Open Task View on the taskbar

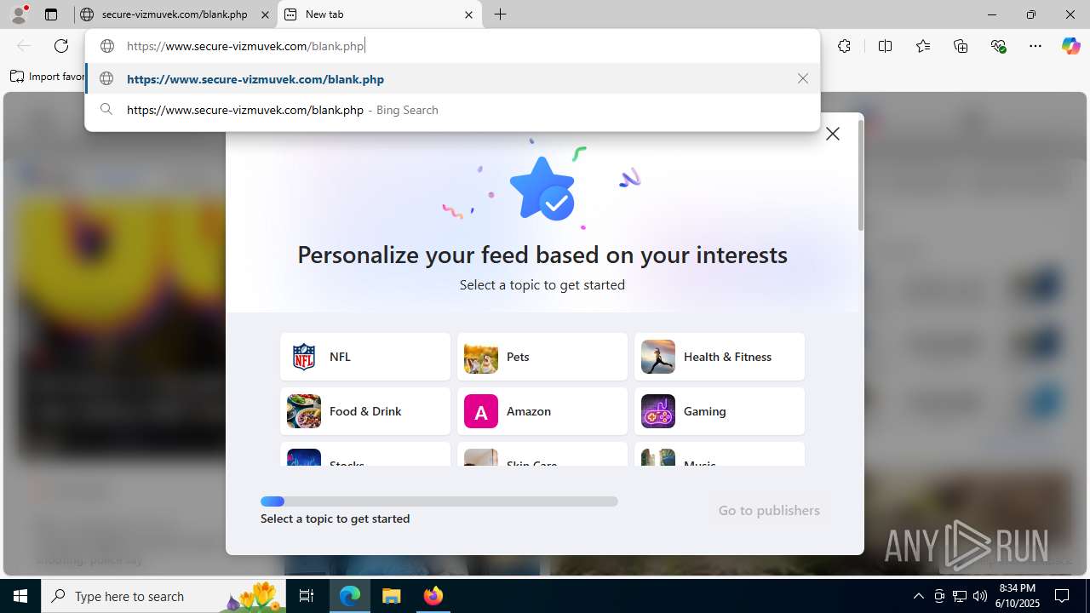pyautogui.click(x=307, y=596)
